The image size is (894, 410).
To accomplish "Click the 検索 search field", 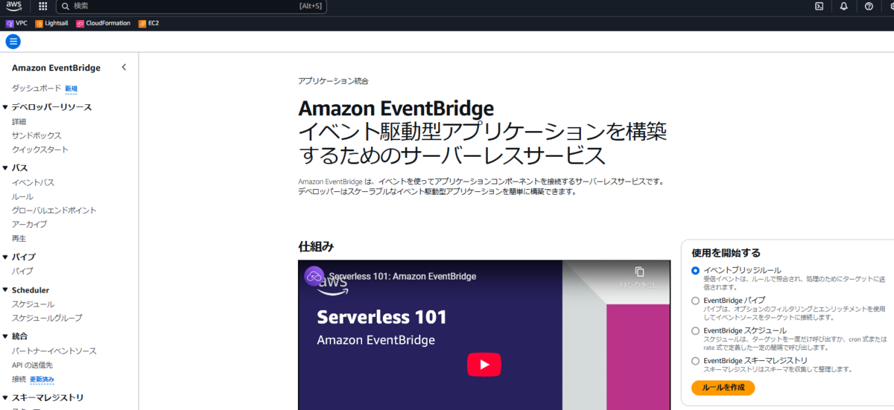I will 191,6.
